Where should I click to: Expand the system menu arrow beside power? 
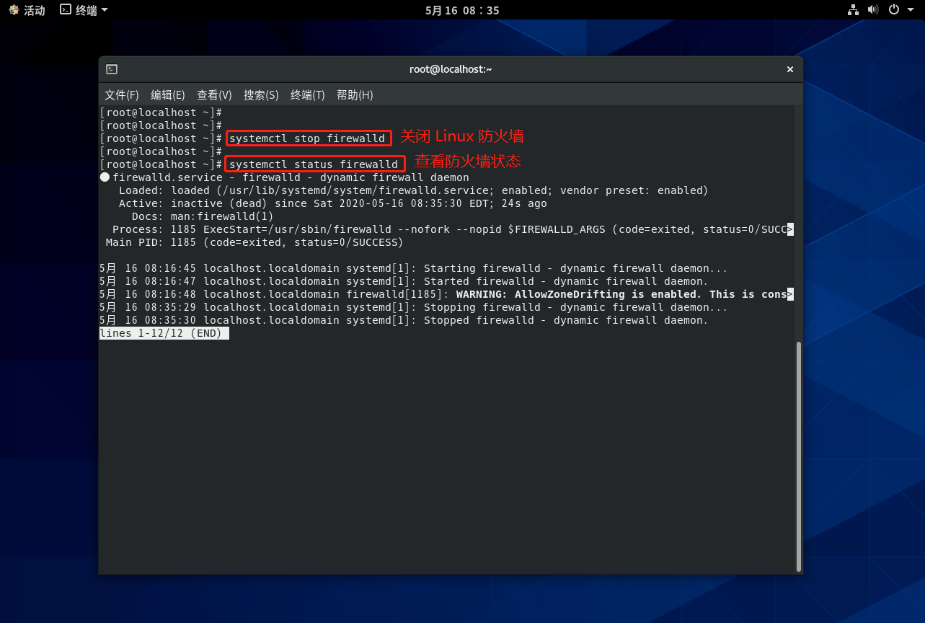pos(910,10)
